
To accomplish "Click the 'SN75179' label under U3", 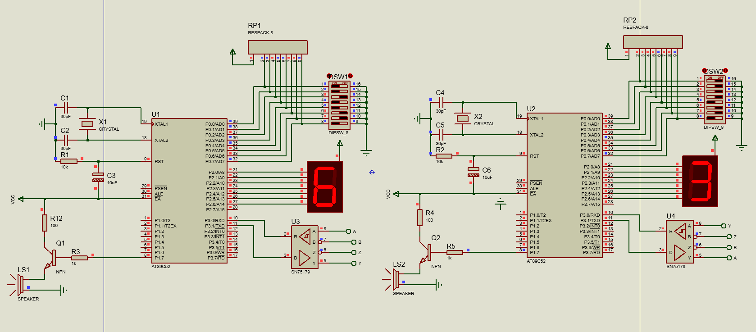I will [x=301, y=272].
